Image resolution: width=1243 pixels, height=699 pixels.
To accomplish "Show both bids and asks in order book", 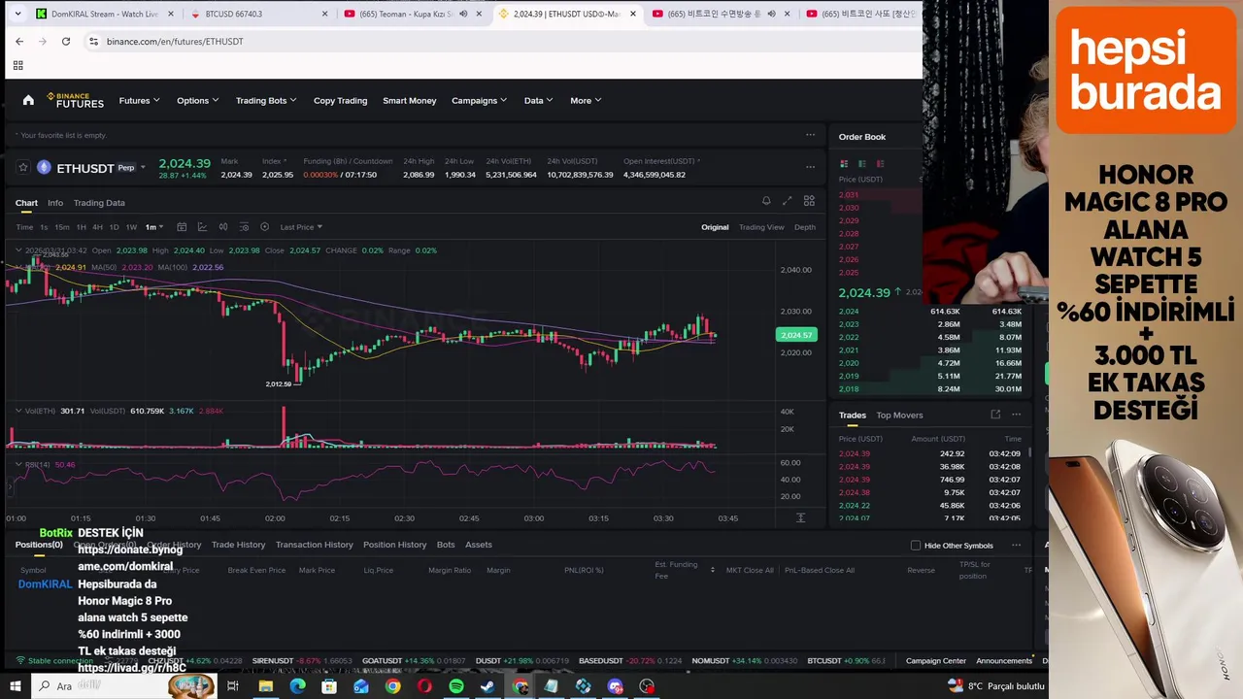I will point(844,163).
